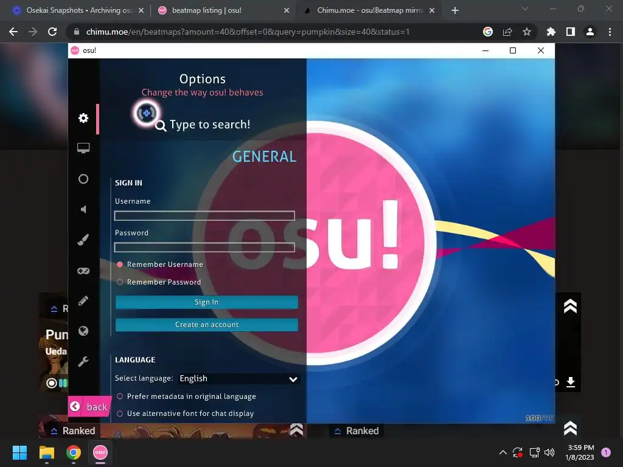Click the Chrome address bar URL
Screen dimensions: 623x467
(x=248, y=32)
